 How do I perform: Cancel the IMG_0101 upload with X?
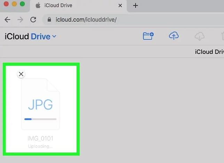click(21, 74)
